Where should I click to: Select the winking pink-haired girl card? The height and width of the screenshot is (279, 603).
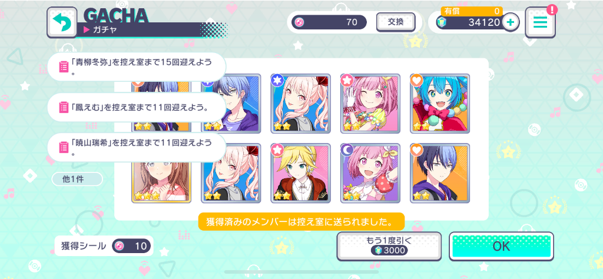point(370,104)
